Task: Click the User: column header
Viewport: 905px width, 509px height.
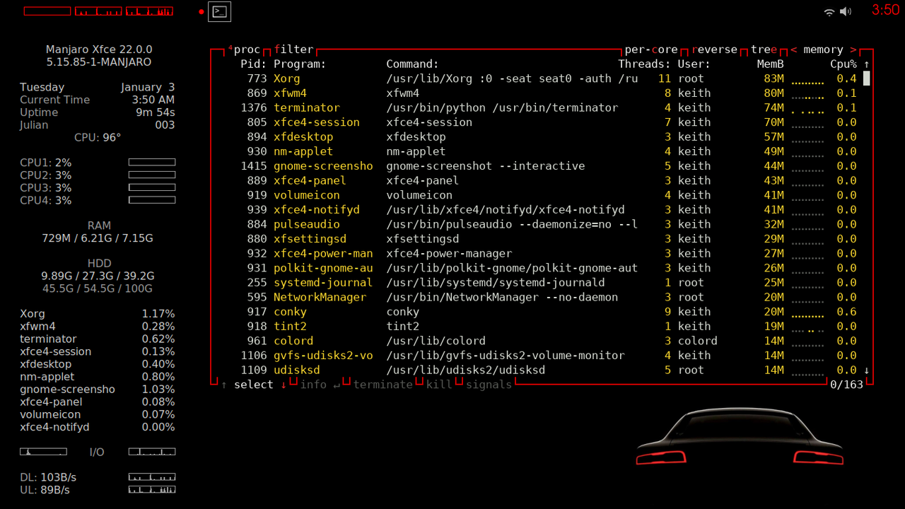Action: [x=694, y=64]
